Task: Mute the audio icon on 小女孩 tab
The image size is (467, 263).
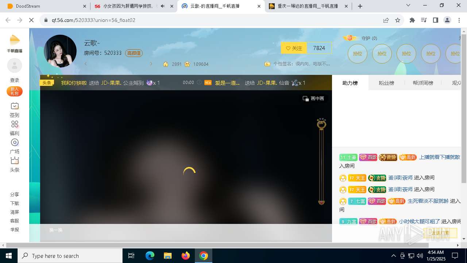Action: tap(162, 6)
